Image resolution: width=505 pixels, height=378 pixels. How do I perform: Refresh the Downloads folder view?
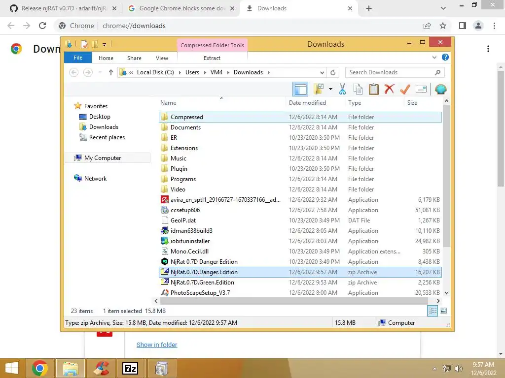[333, 72]
